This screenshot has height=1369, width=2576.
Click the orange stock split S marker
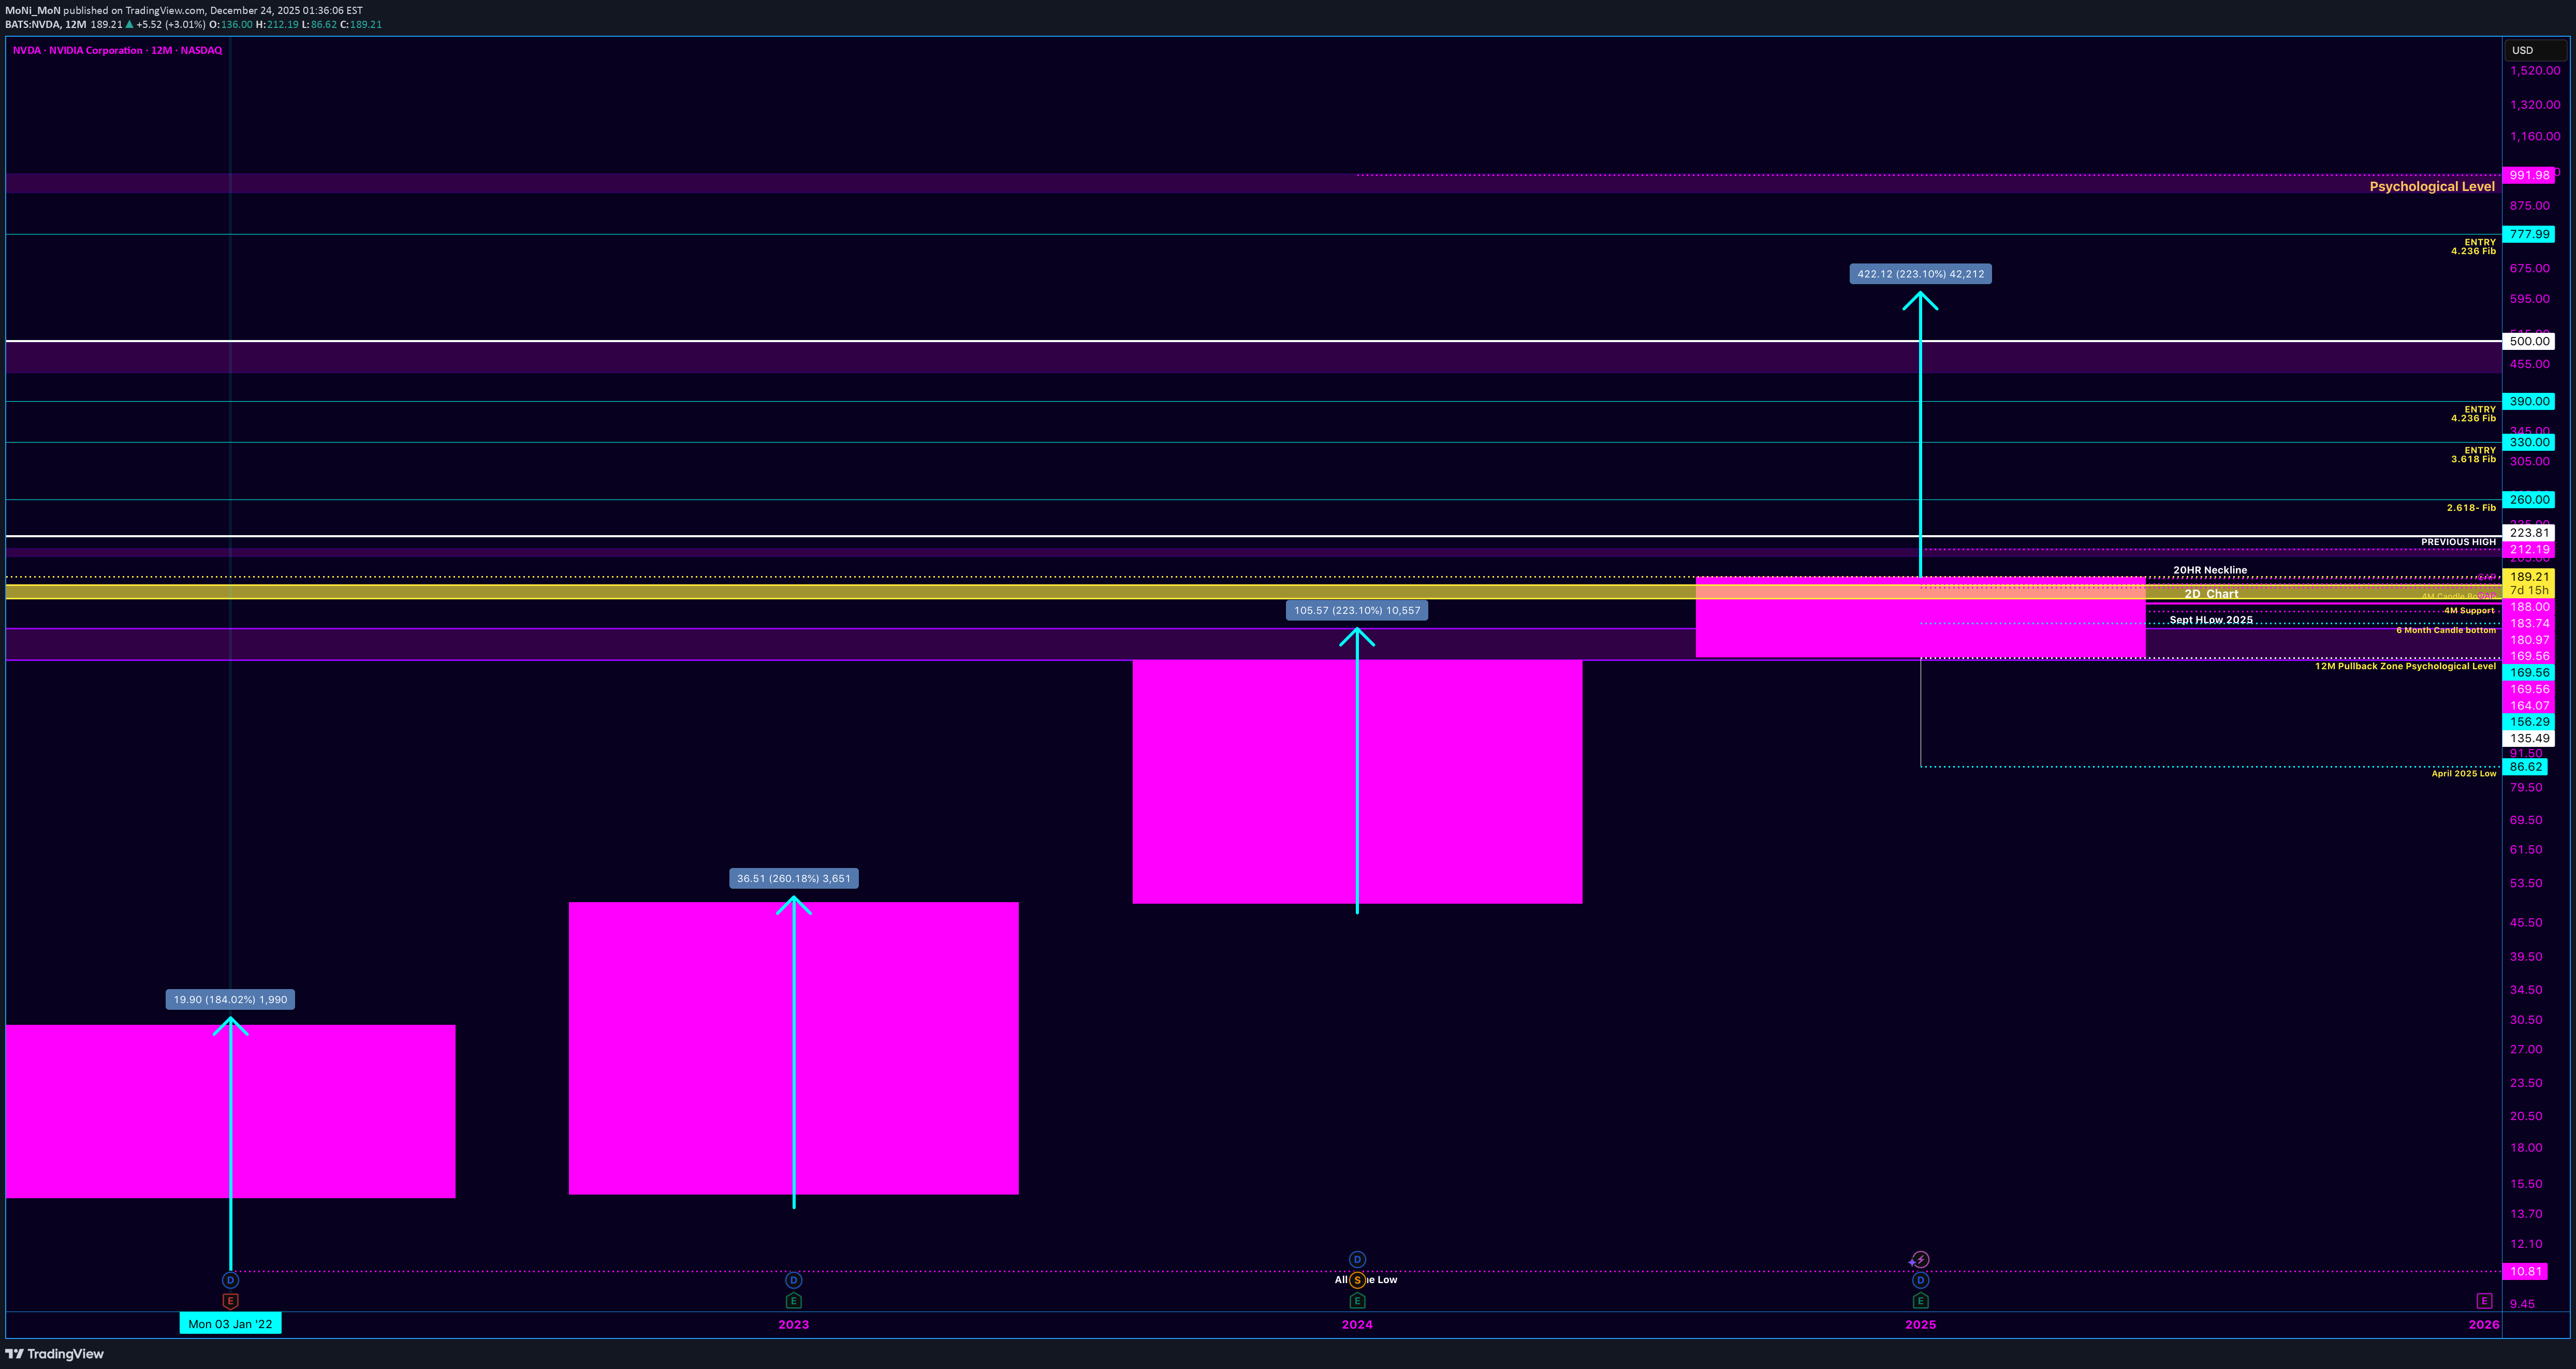pyautogui.click(x=1357, y=1280)
